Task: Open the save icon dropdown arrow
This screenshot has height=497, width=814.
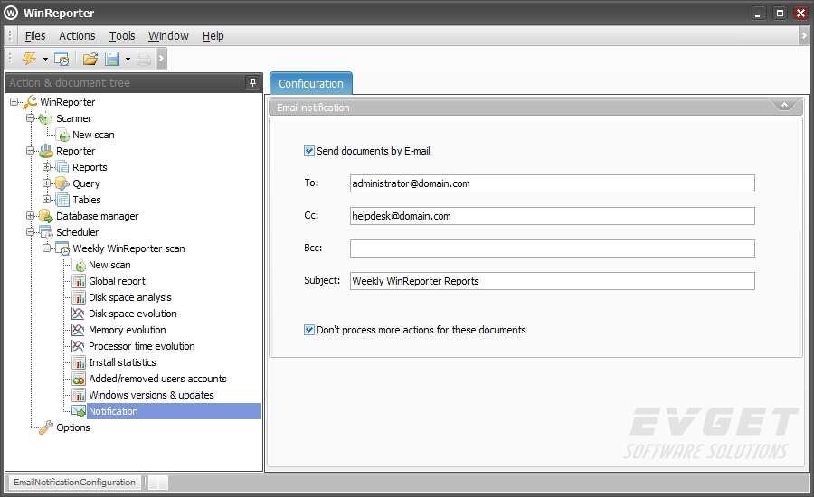Action: [128, 59]
